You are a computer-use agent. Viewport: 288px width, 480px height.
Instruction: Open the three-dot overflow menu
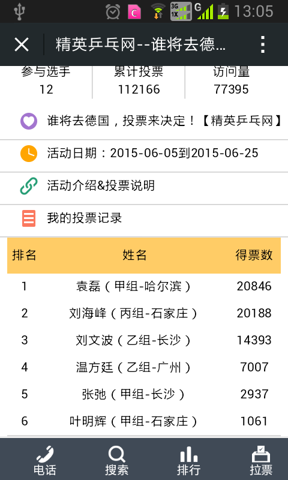click(263, 44)
